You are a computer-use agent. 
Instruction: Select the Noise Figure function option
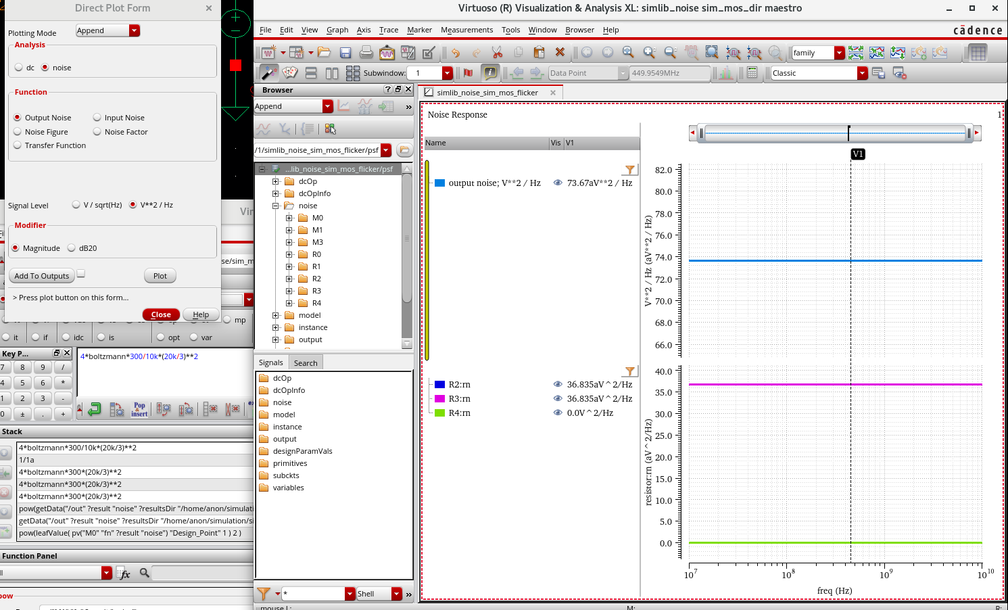coord(18,132)
